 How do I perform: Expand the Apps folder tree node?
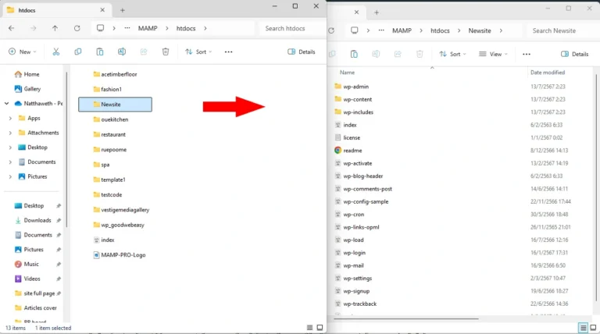pos(10,118)
